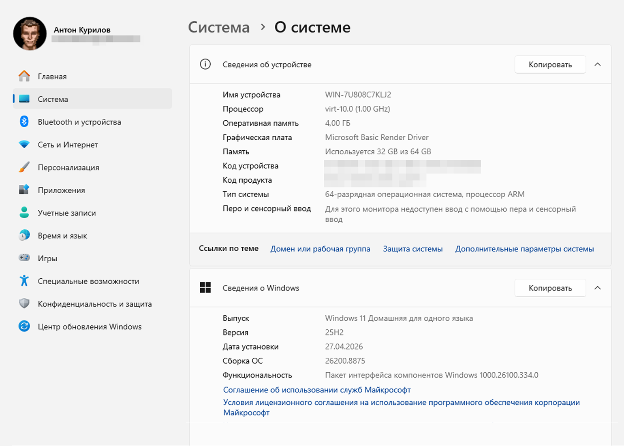The image size is (624, 446).
Task: Click the processor value virt-10.0 (1.00 GHz)
Action: coord(357,109)
